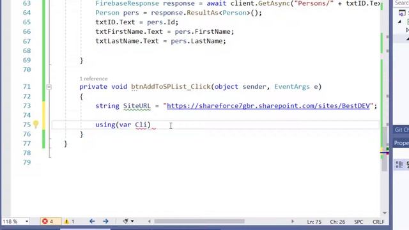
Task: Click line number 79 in the margin
Action: pos(27,162)
